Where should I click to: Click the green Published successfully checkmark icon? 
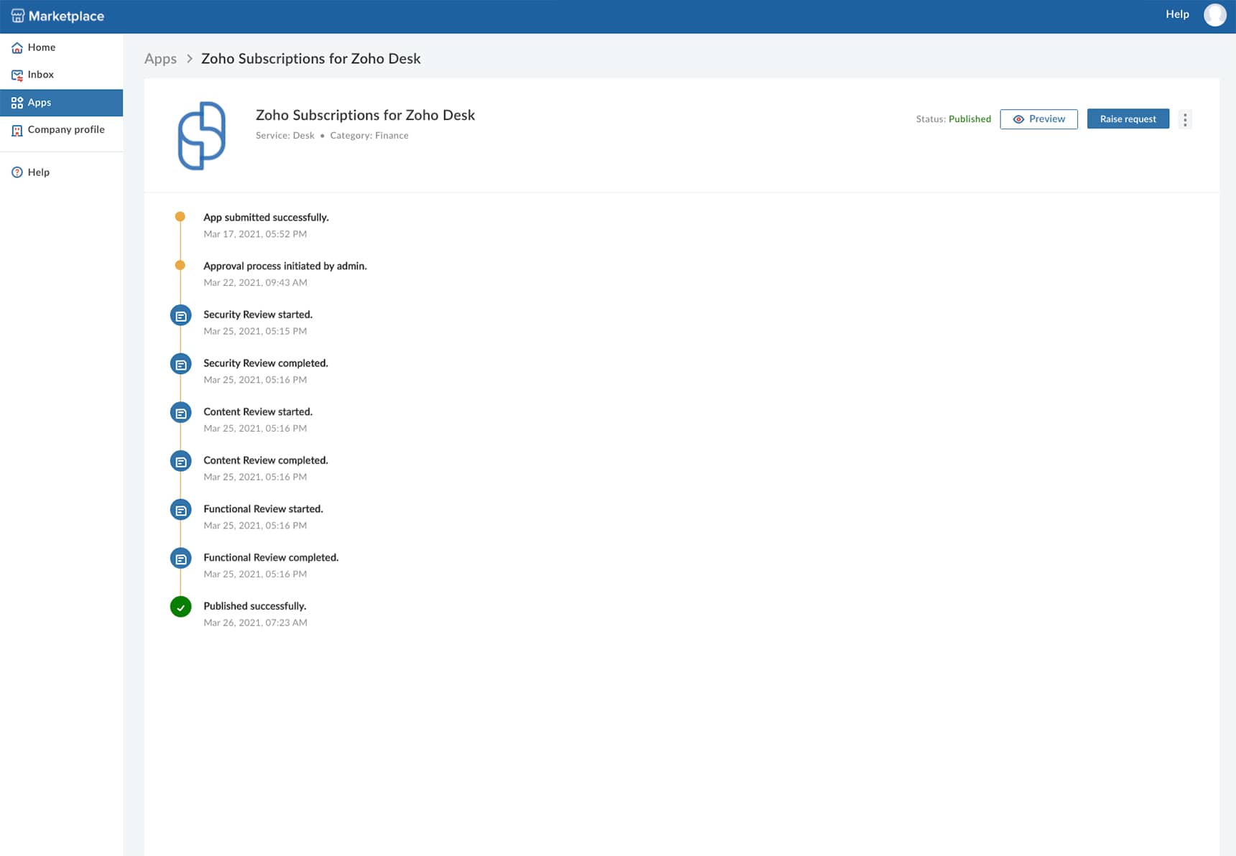coord(181,607)
